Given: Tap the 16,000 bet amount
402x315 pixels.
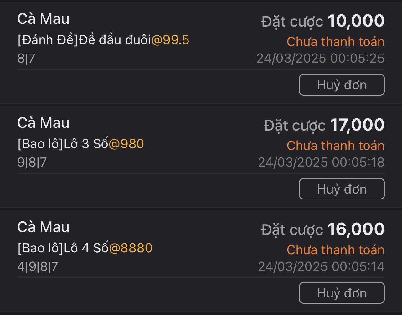Looking at the screenshot, I should 356,229.
